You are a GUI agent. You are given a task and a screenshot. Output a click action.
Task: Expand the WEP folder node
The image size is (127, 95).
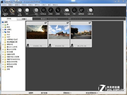(x=3, y=37)
